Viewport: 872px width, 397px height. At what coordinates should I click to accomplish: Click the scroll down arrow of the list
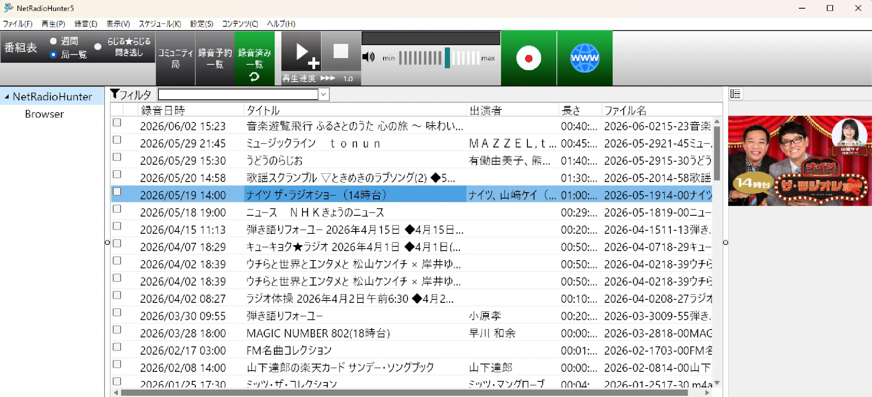click(x=717, y=383)
